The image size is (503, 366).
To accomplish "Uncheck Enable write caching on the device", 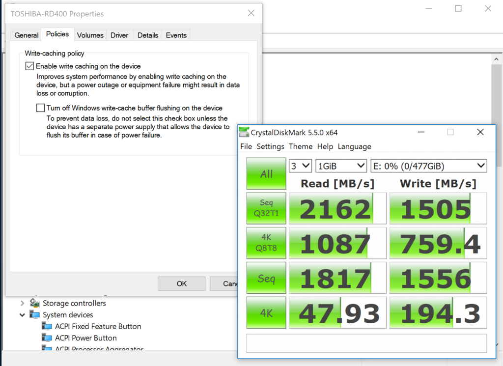I will pyautogui.click(x=29, y=65).
